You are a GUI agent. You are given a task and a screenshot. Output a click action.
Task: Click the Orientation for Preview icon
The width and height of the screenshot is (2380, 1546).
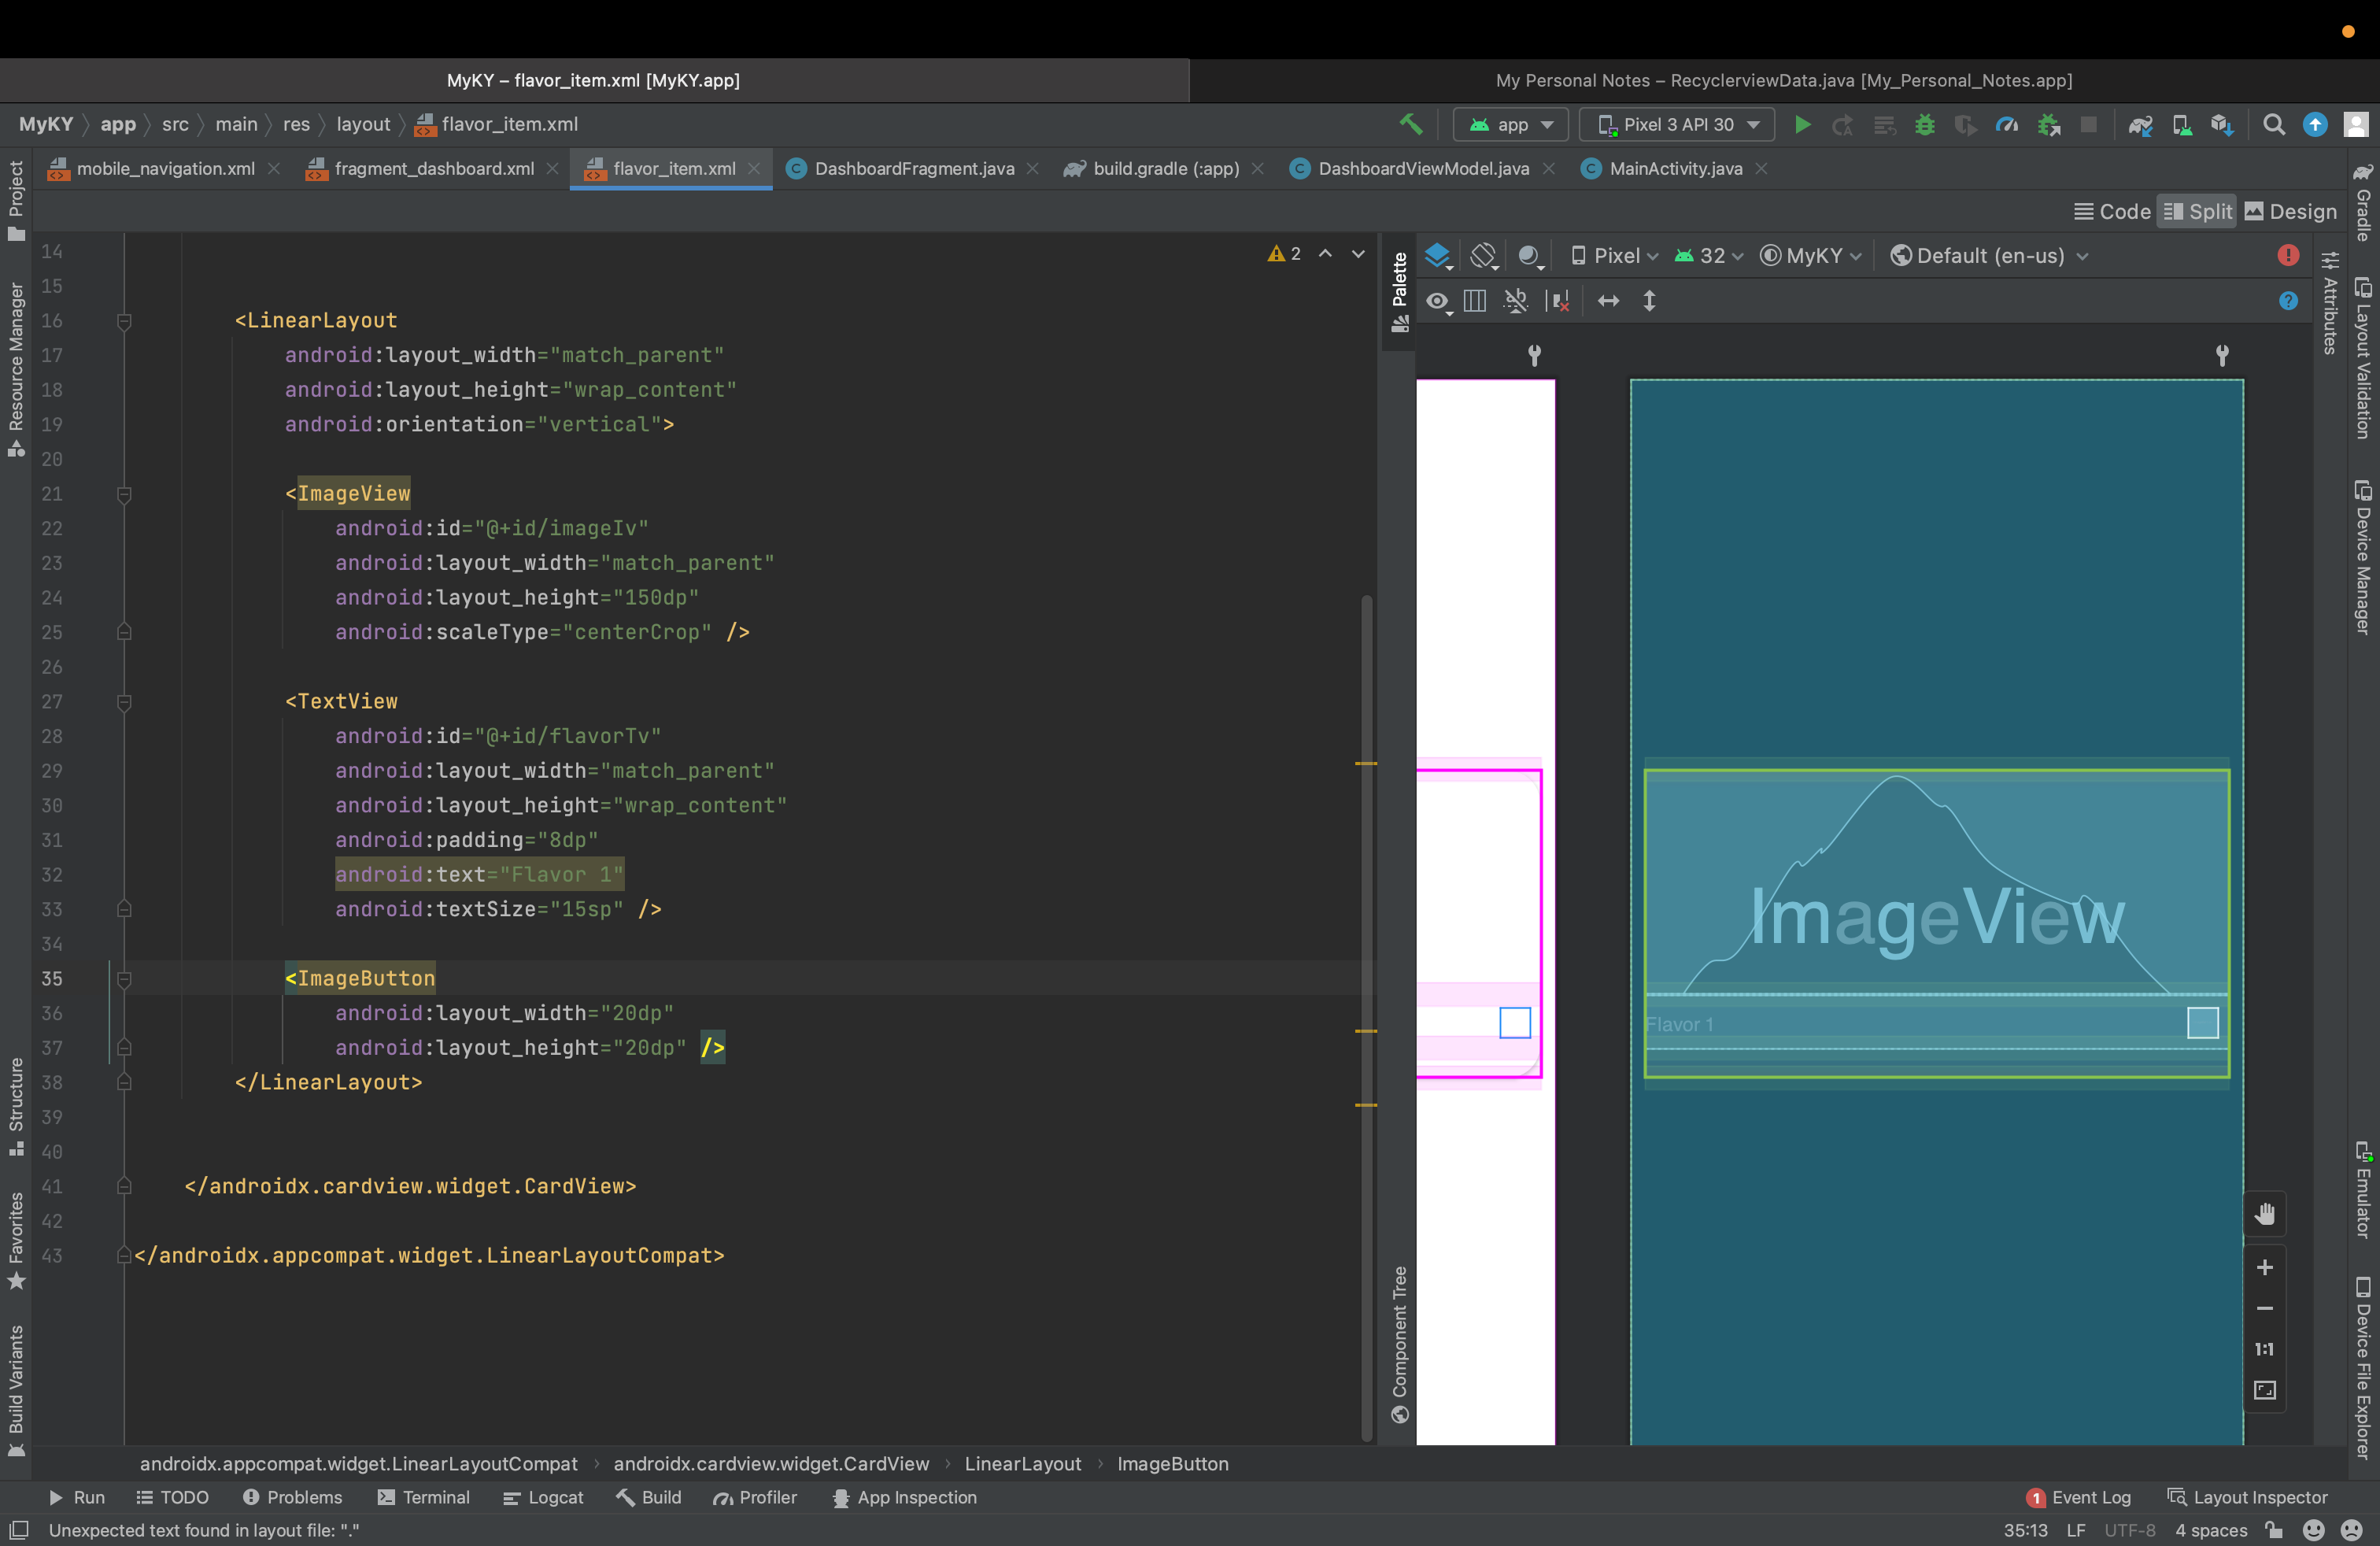click(x=1484, y=256)
